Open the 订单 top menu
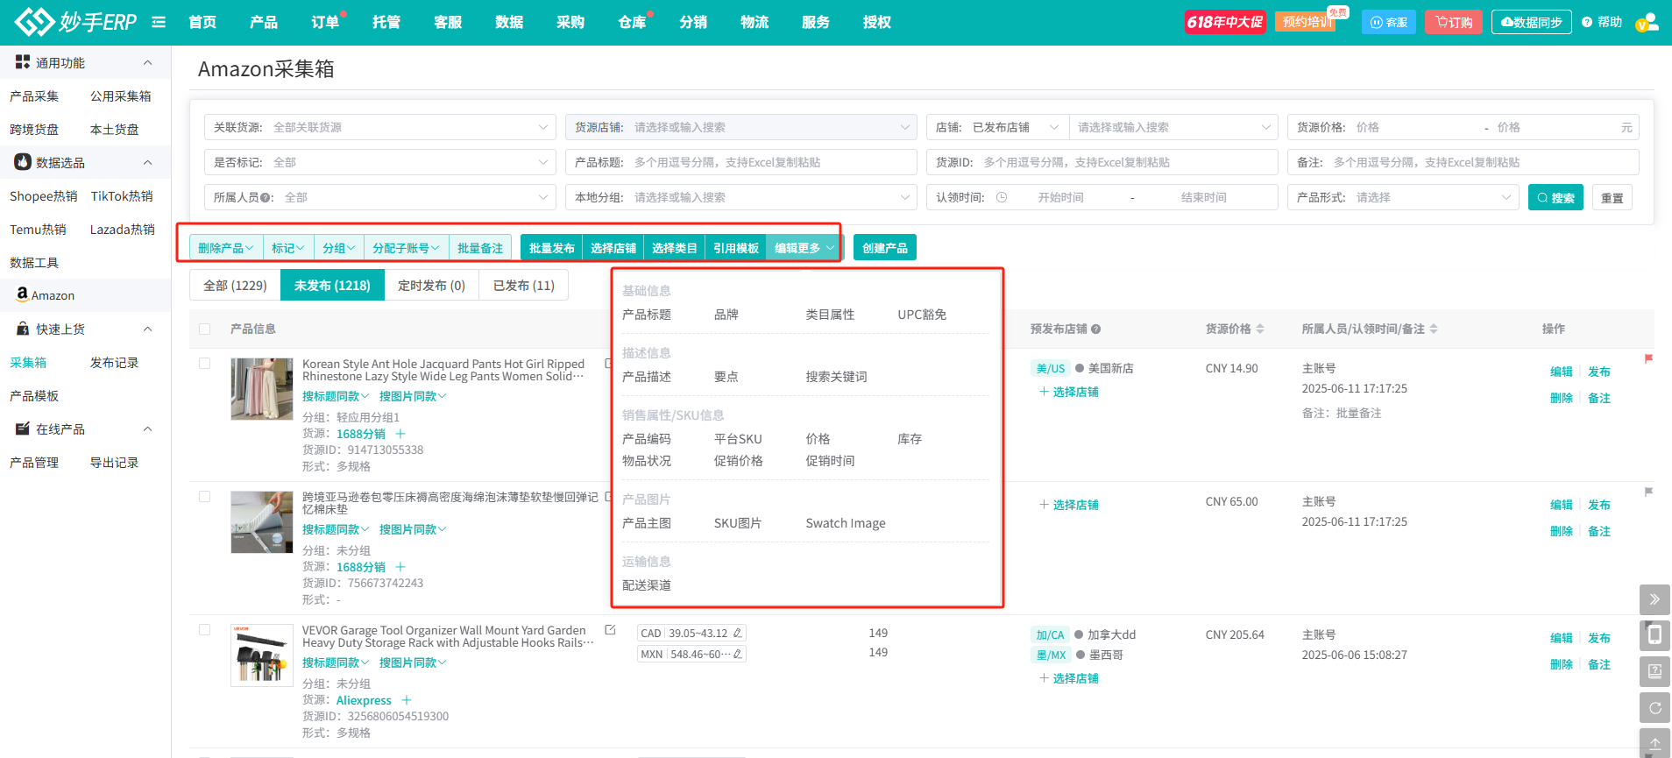This screenshot has width=1672, height=758. tap(325, 22)
